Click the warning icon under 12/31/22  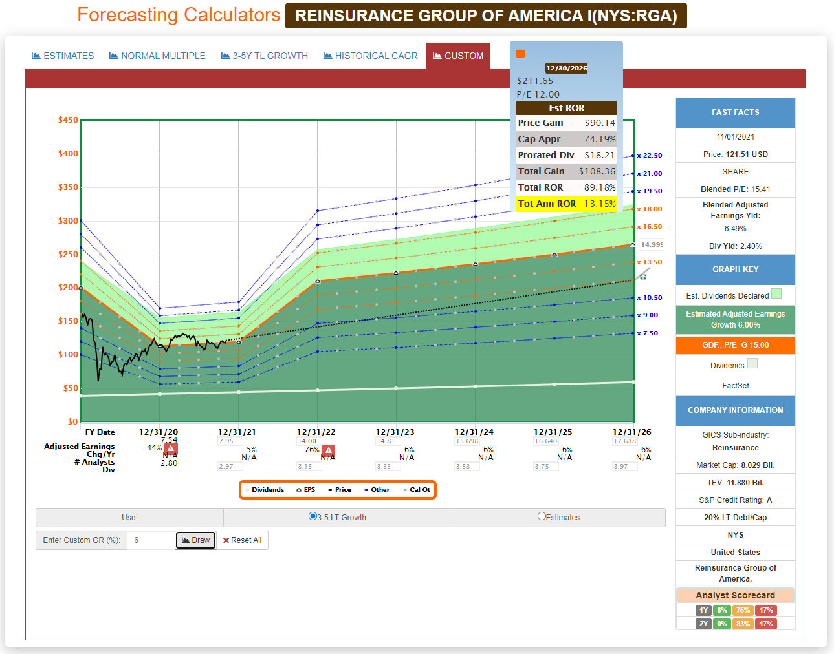coord(329,450)
